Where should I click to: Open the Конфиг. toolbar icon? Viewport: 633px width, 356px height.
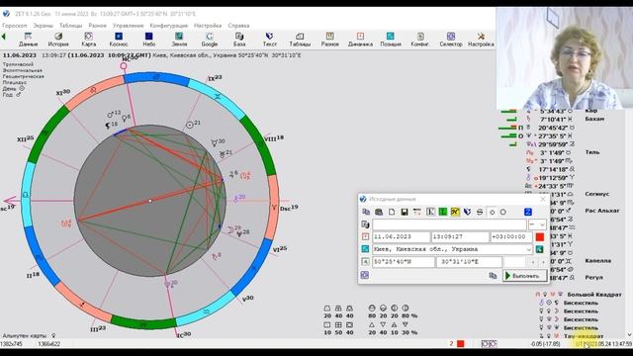[420, 40]
